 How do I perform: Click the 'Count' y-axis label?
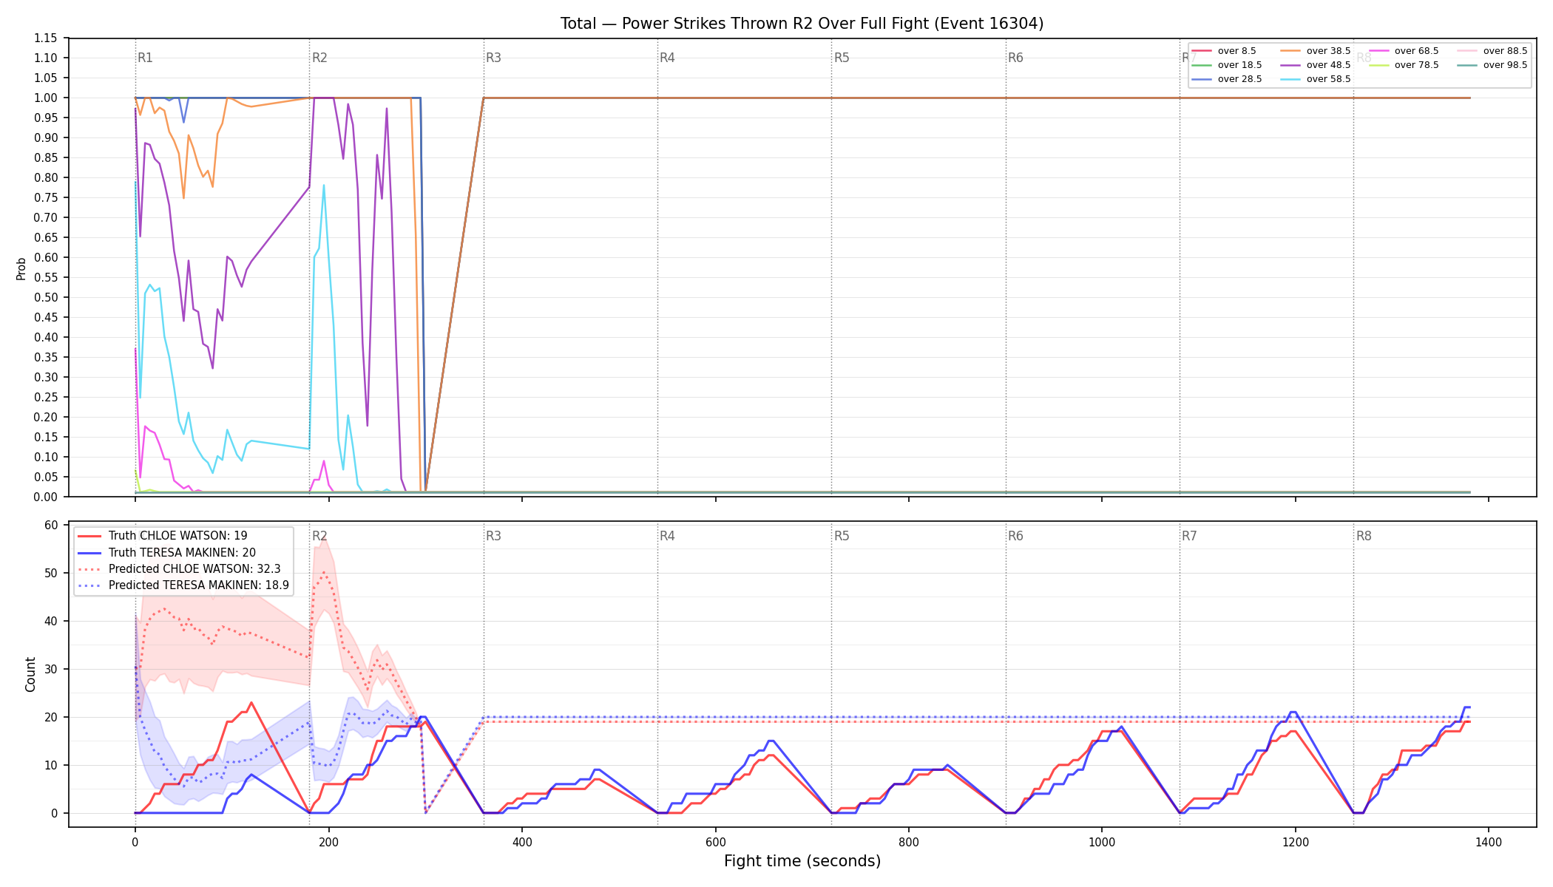[x=30, y=674]
